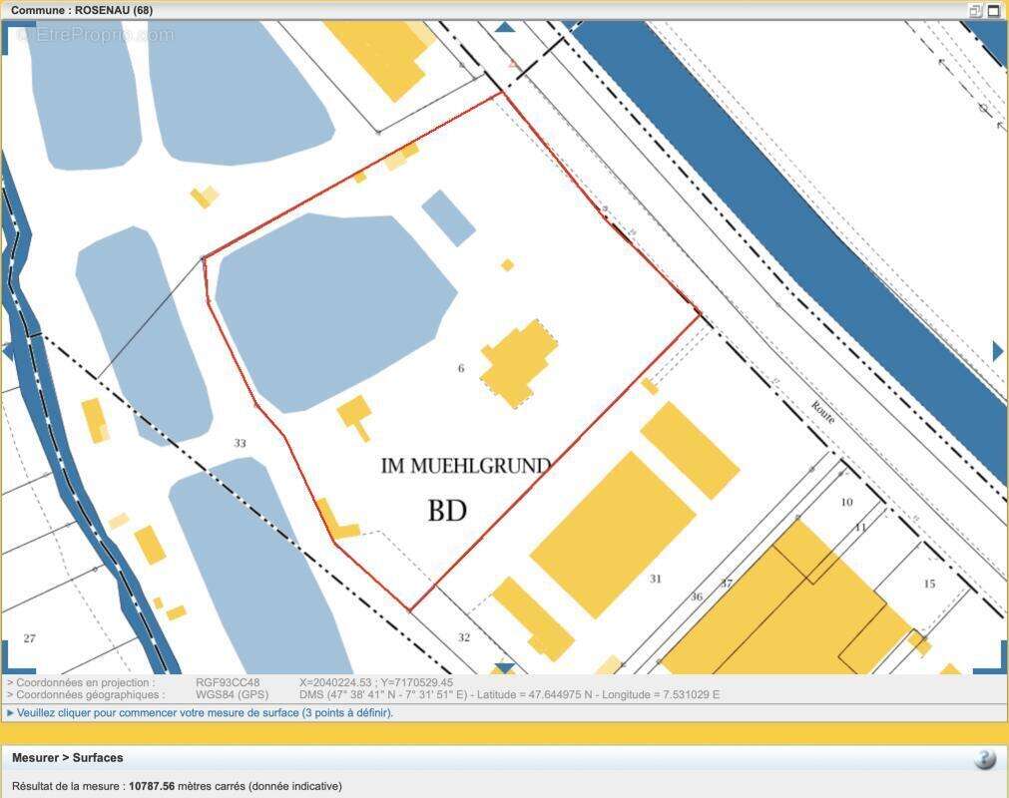Click parcel 15 on the right side

tap(929, 584)
